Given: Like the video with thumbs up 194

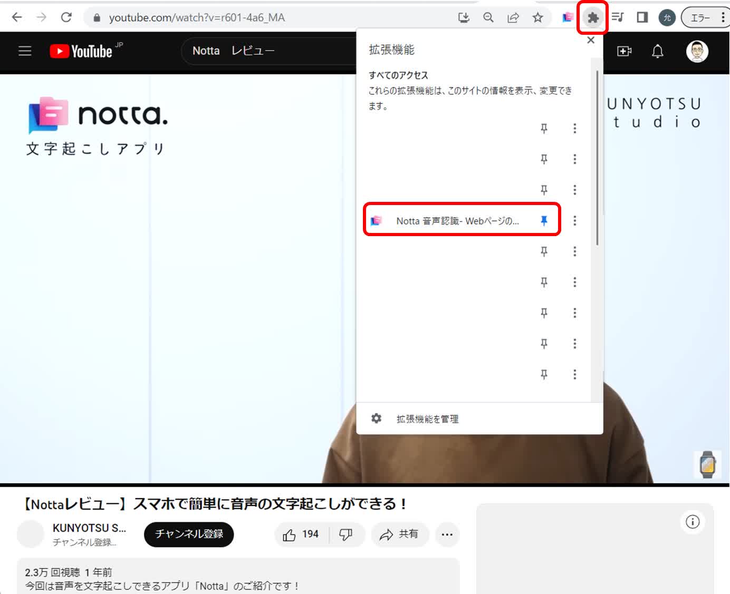Looking at the screenshot, I should tap(301, 535).
